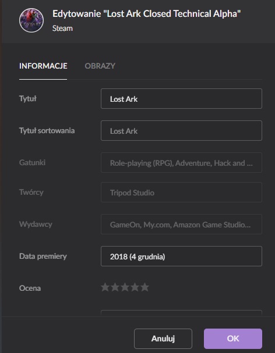The width and height of the screenshot is (275, 353).
Task: Cancel editing with the Anuluj button
Action: point(163,338)
